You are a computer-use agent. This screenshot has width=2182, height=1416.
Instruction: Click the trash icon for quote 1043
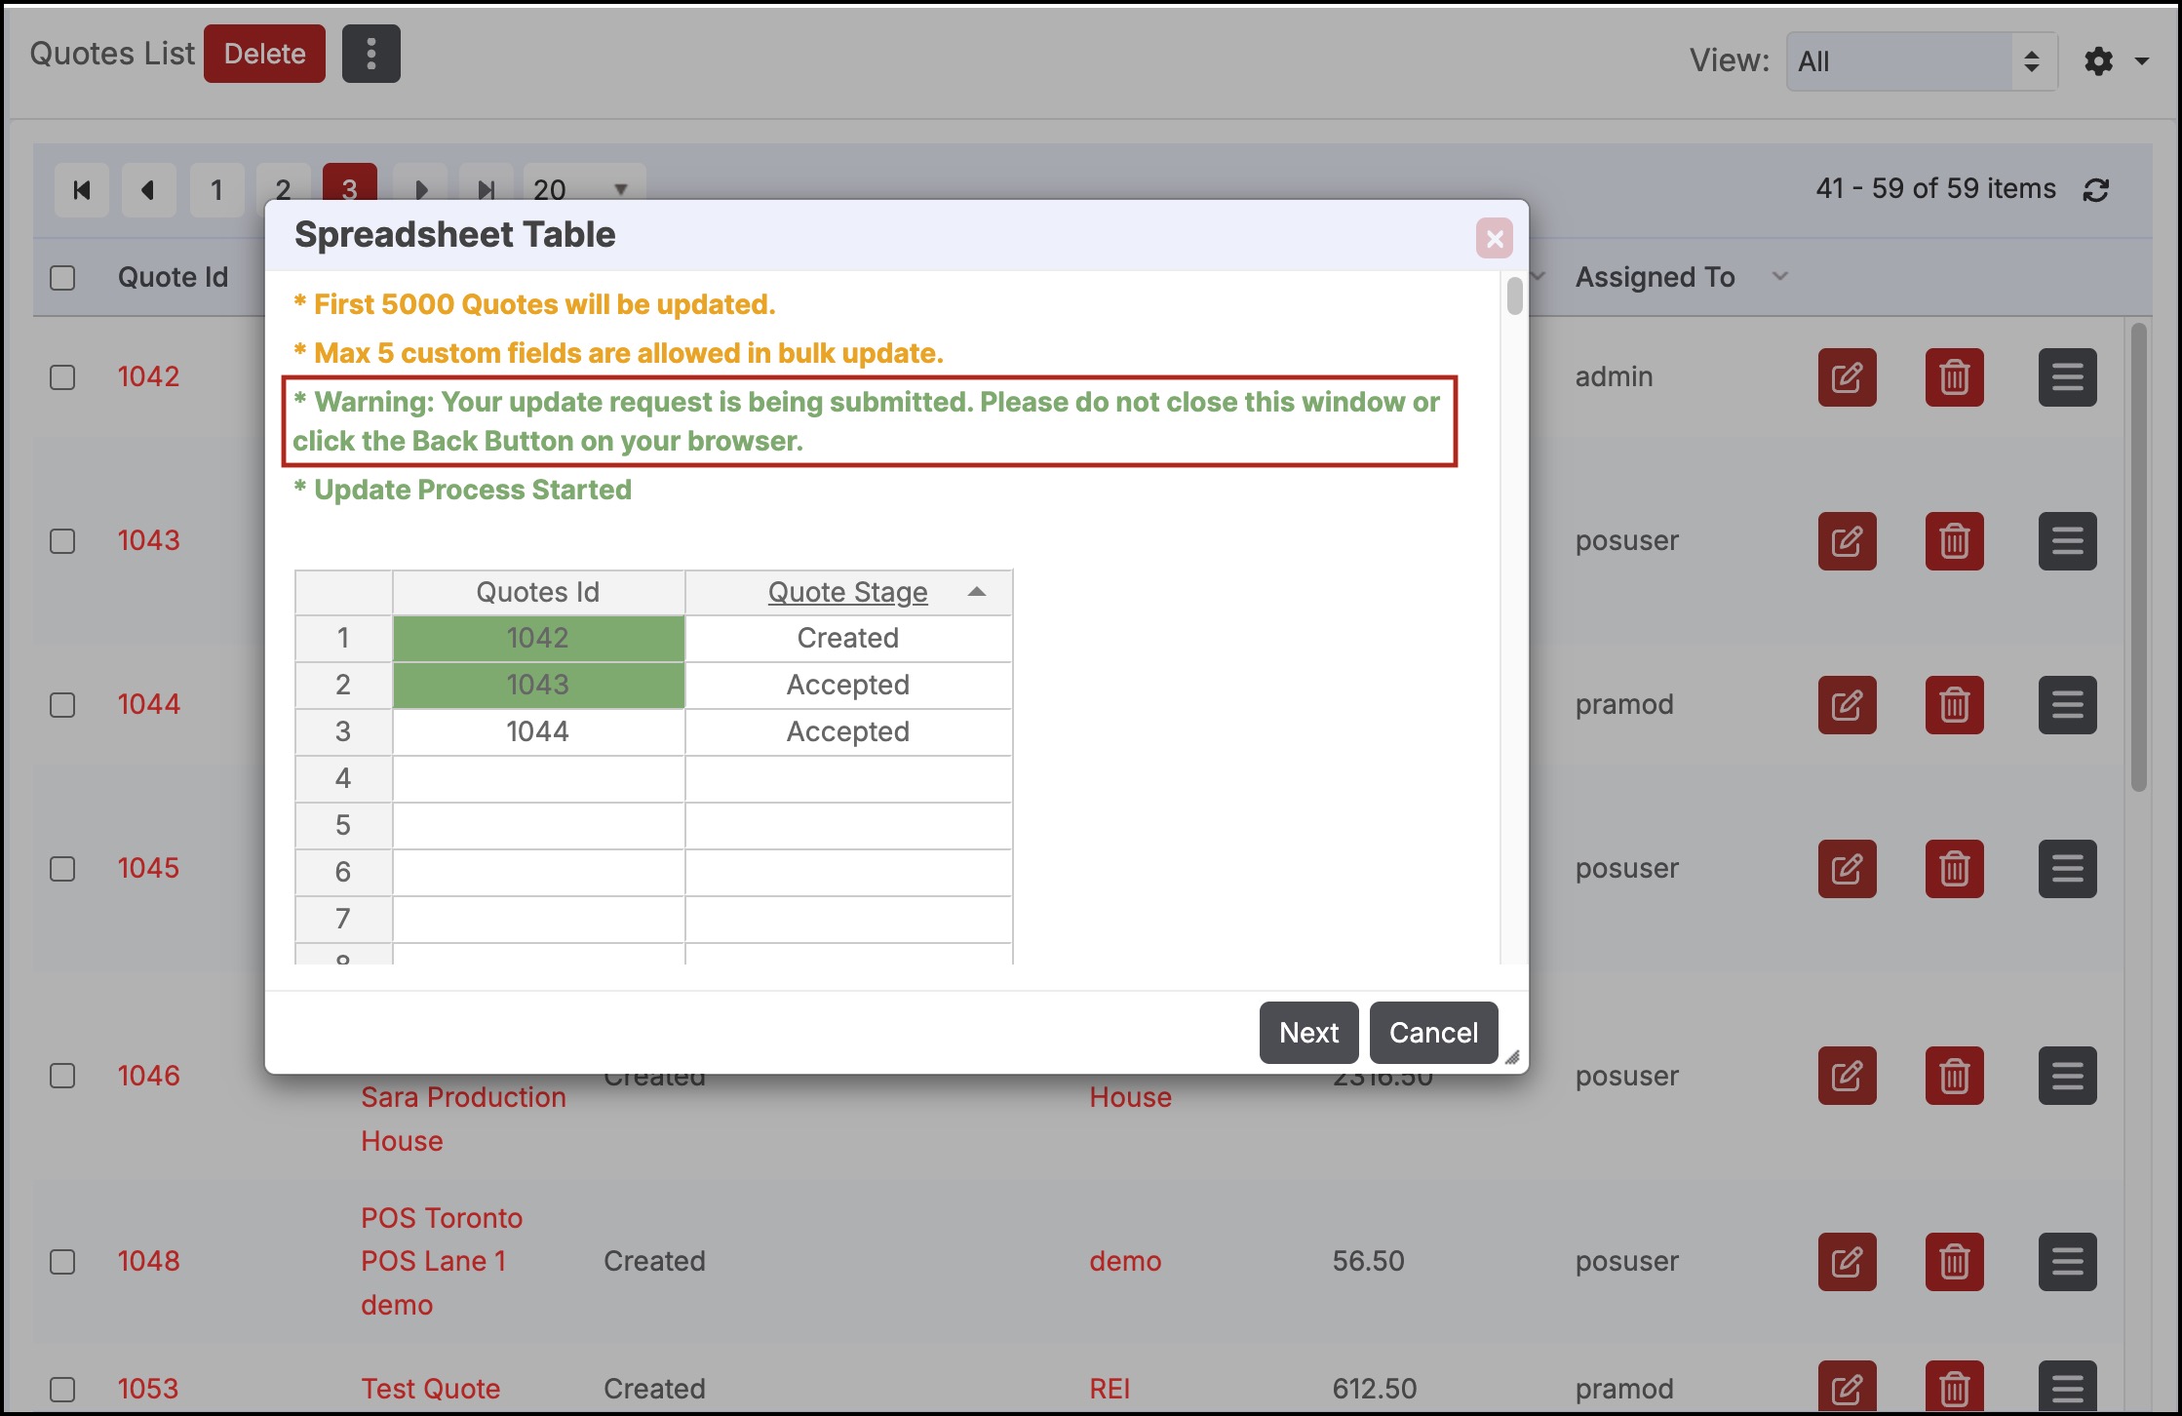(x=1954, y=541)
